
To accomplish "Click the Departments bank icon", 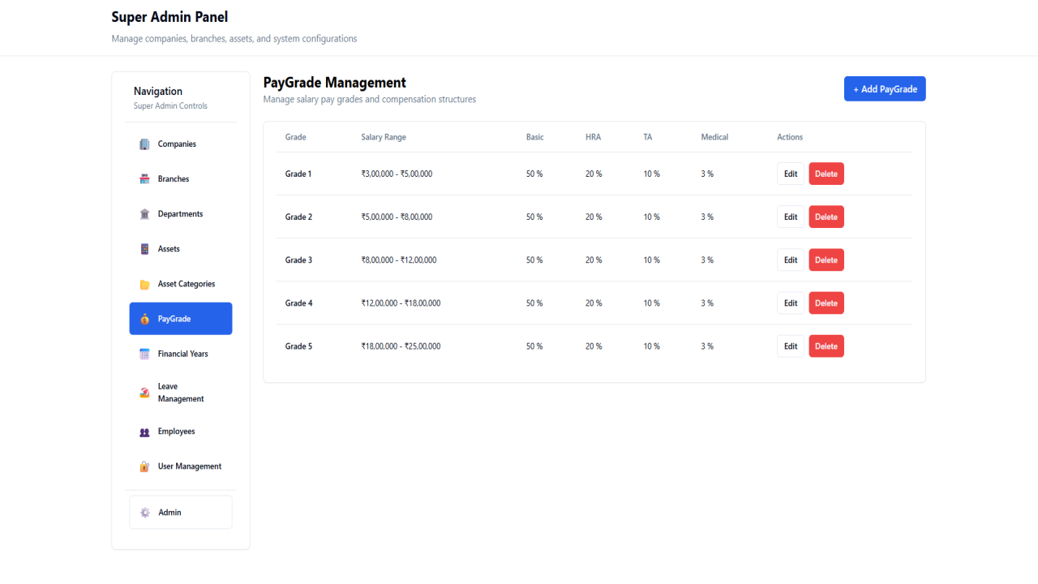I will pyautogui.click(x=144, y=214).
